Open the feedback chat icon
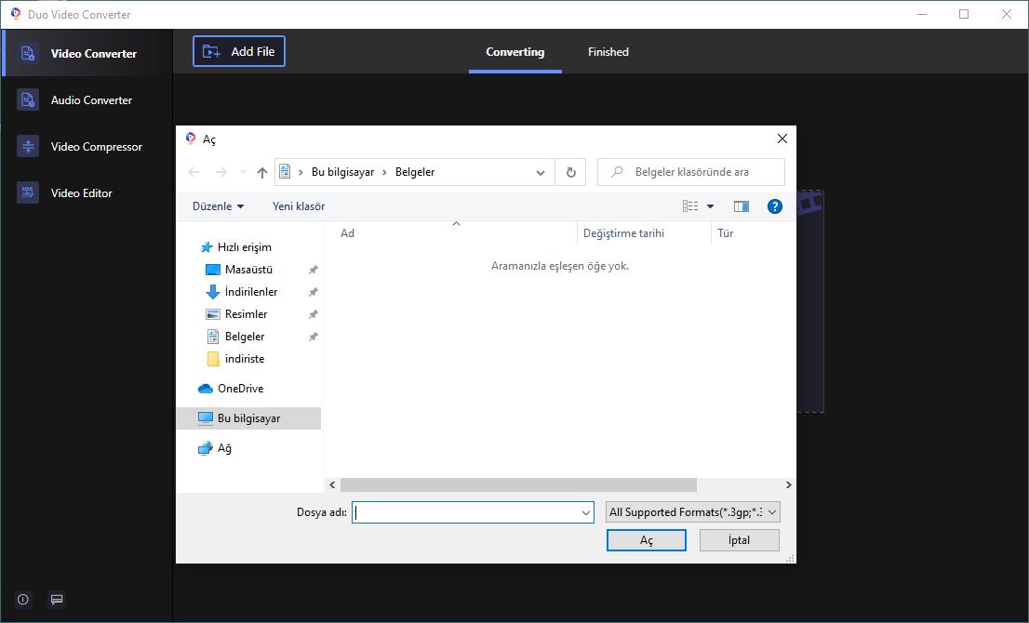The image size is (1029, 623). click(x=57, y=600)
